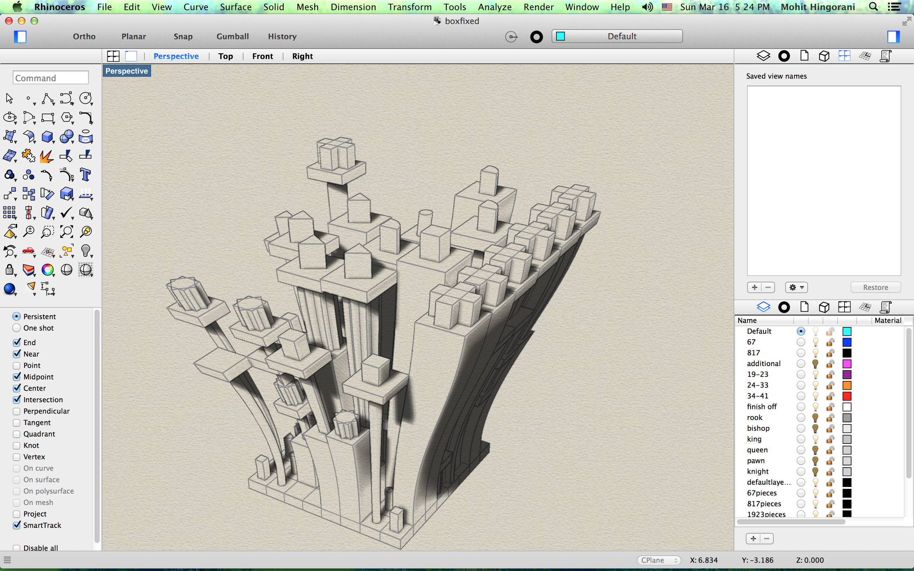Screen dimensions: 914x571
Task: Open the Analyze menu
Action: [495, 7]
